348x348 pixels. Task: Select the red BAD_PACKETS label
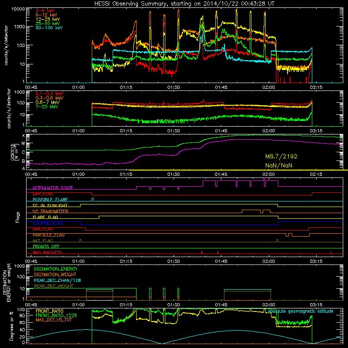tap(47, 252)
